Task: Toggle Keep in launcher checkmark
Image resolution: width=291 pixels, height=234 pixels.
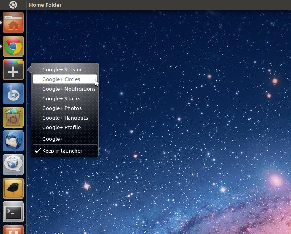Action: point(65,151)
